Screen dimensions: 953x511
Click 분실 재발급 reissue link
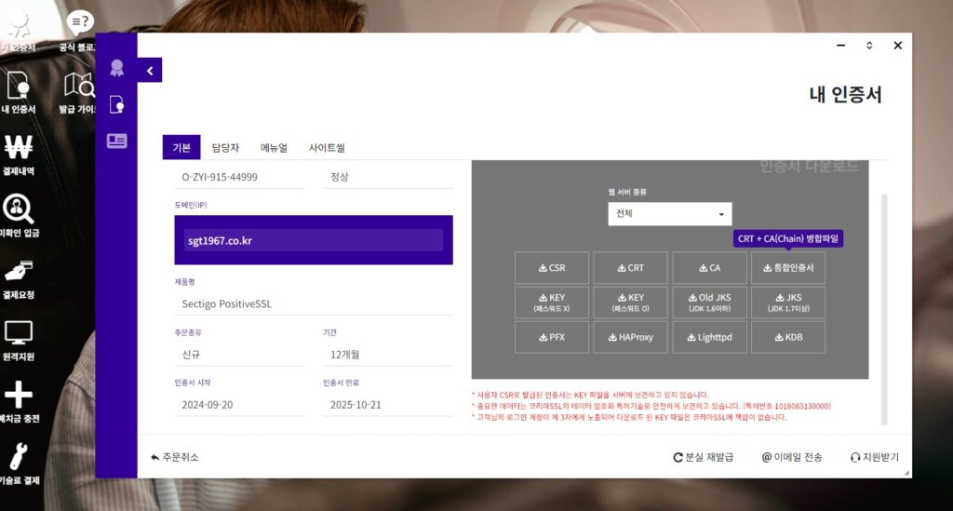pyautogui.click(x=704, y=457)
